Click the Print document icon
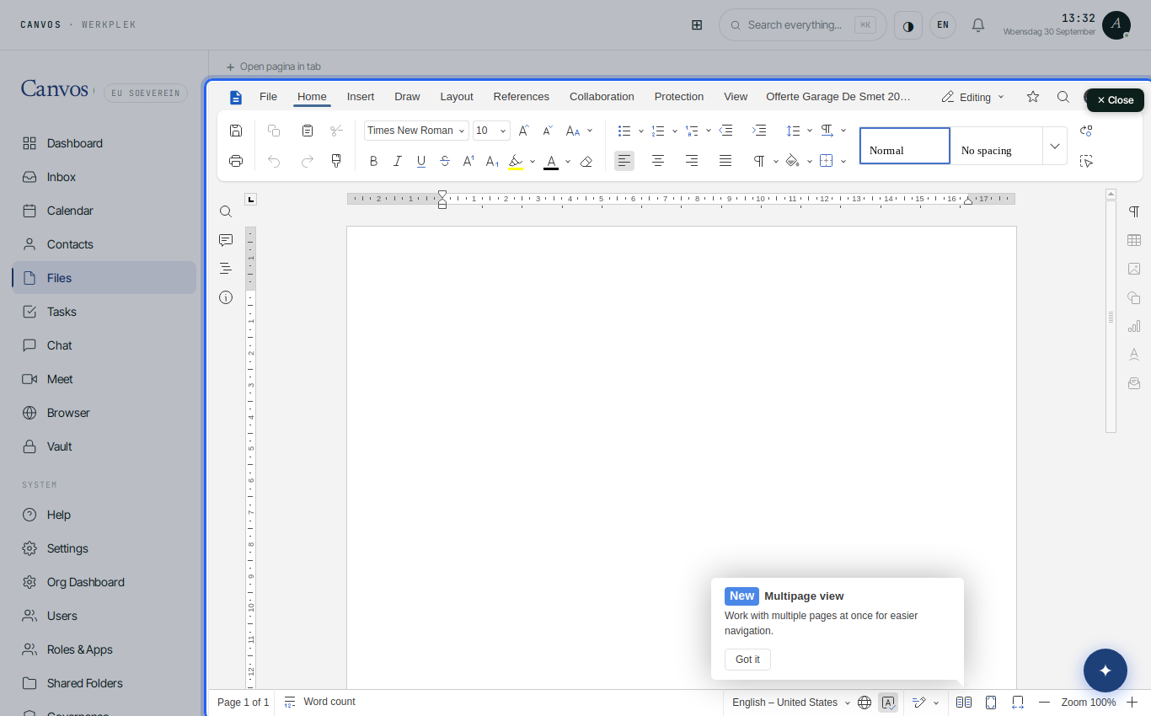 tap(236, 161)
